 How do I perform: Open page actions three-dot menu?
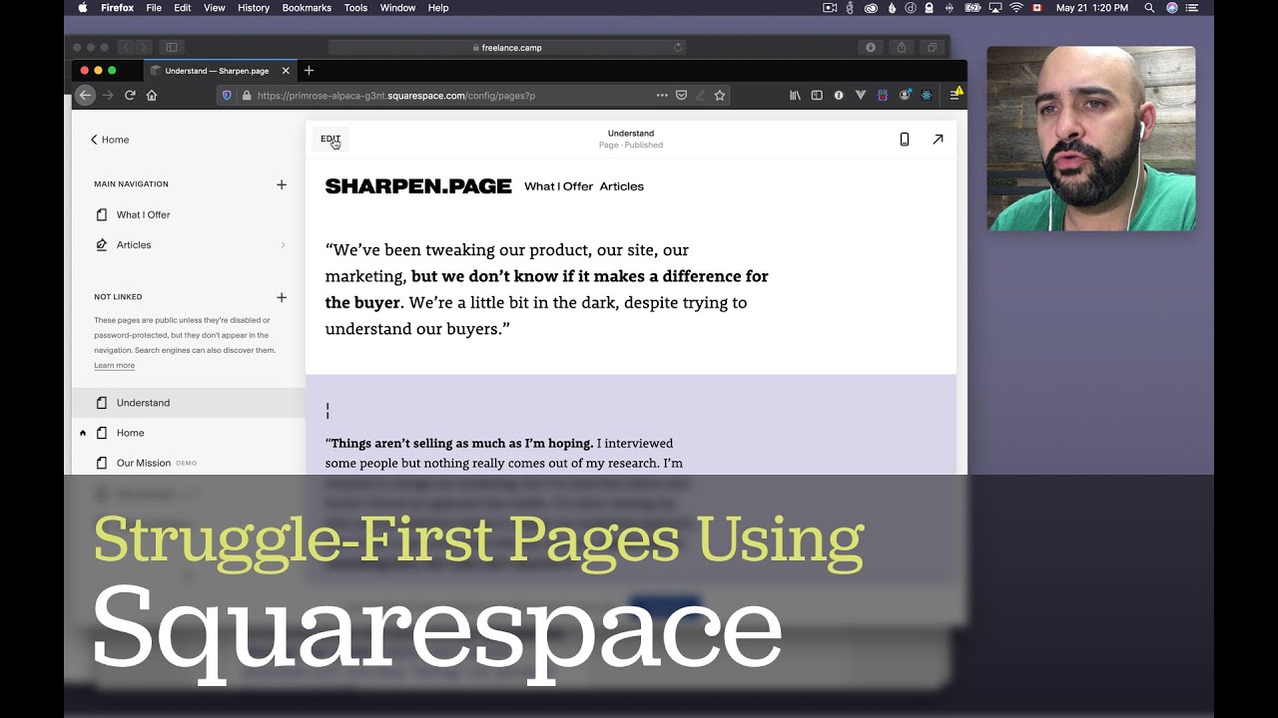point(662,96)
